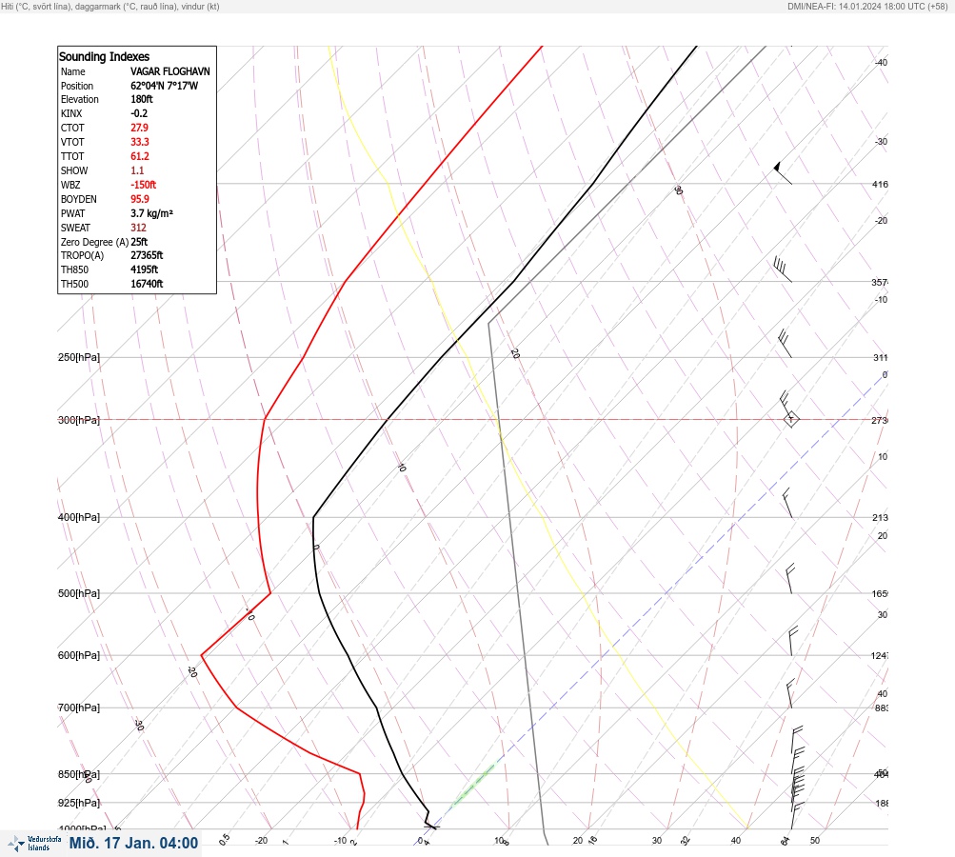Screen dimensions: 955x857
Task: Click the VTOT value 33.3
Action: [x=139, y=142]
